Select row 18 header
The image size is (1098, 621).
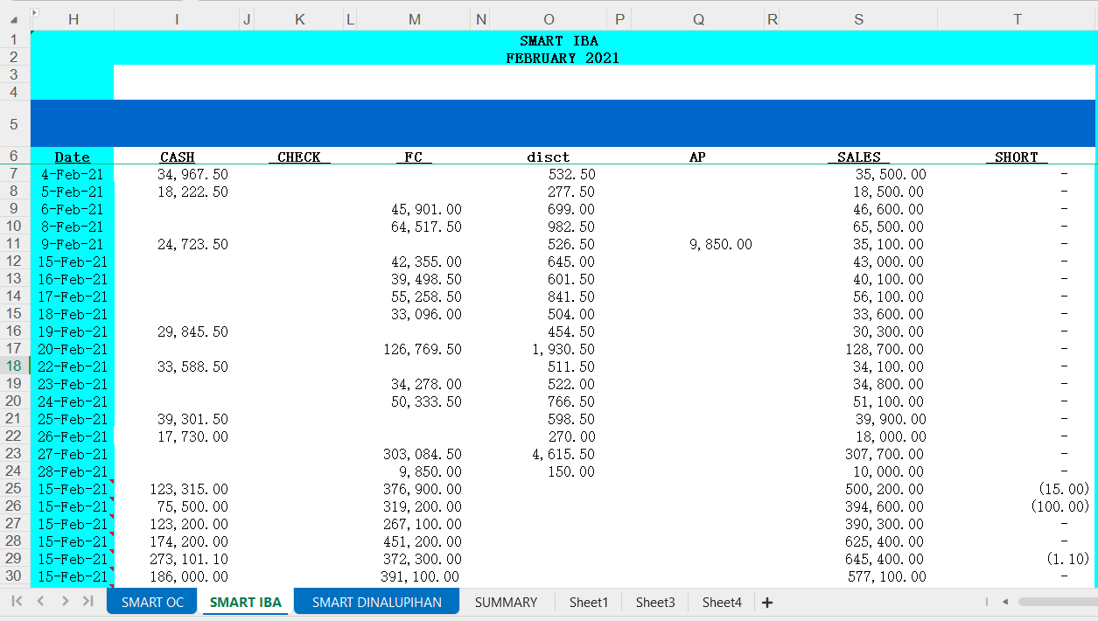click(15, 366)
